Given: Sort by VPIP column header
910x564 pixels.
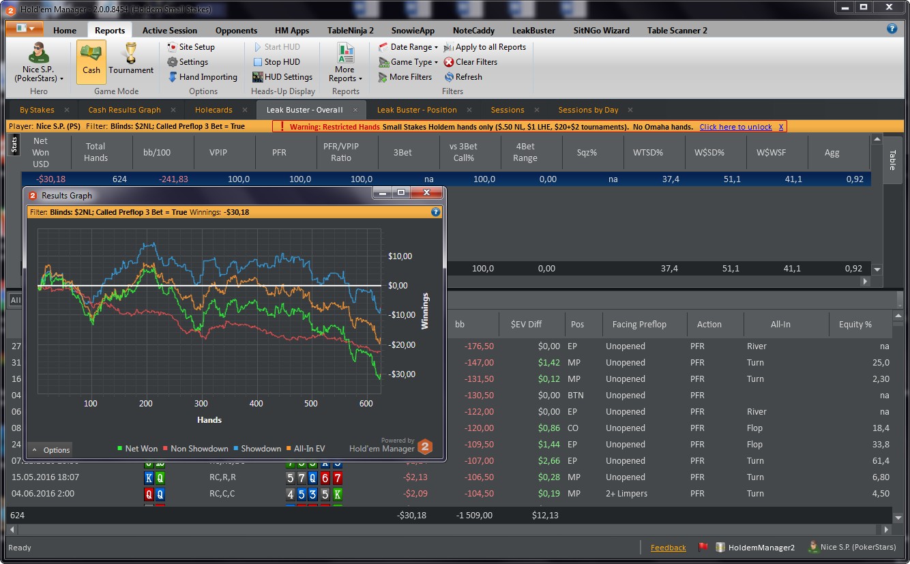Looking at the screenshot, I should click(x=218, y=152).
